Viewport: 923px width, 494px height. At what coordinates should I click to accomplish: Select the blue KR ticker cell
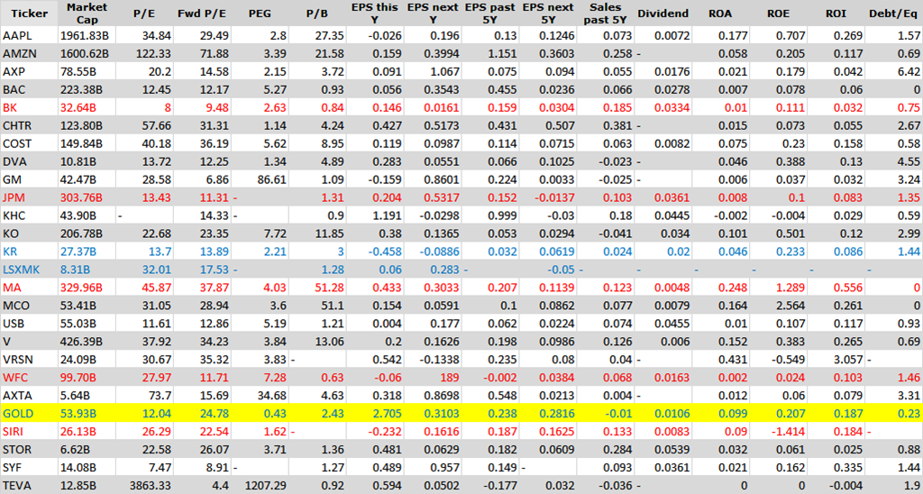(30, 252)
